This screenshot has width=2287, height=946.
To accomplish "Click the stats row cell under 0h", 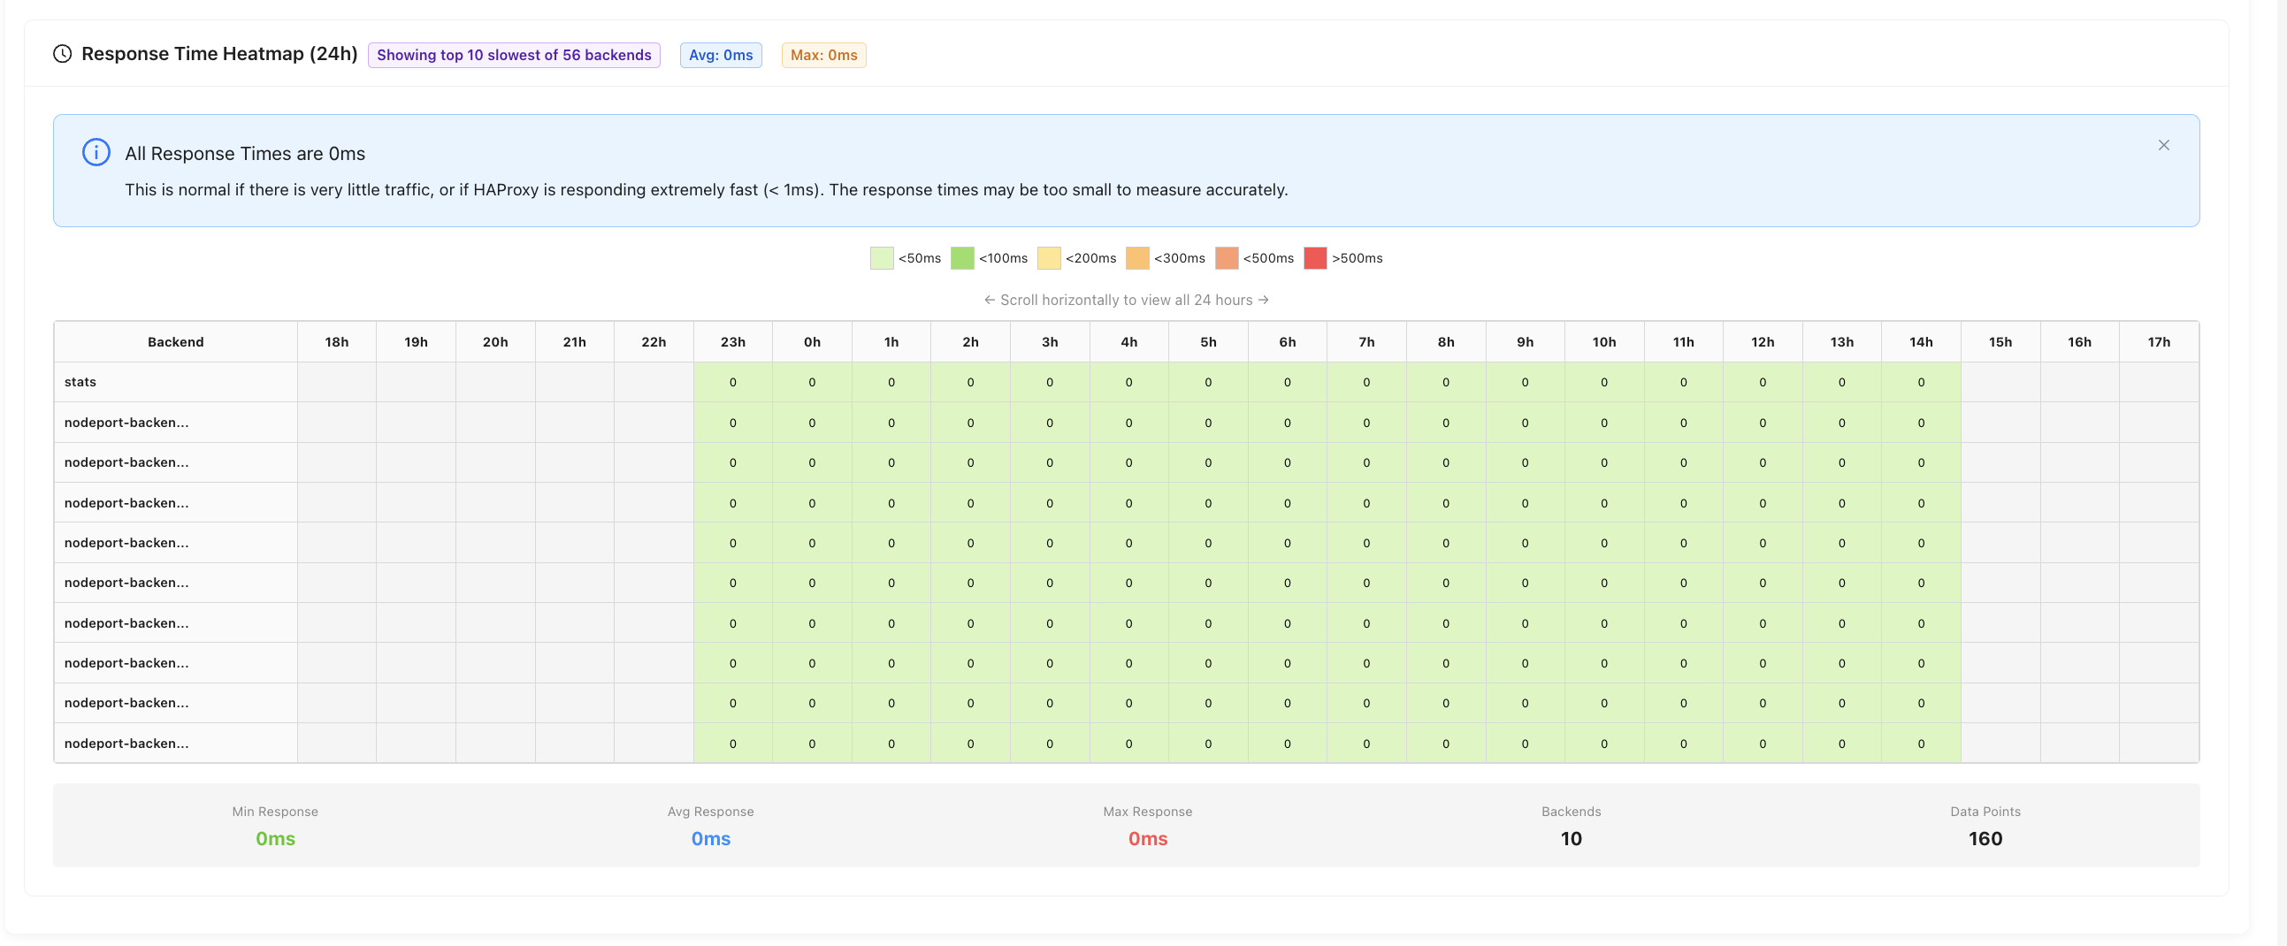I will pos(813,382).
